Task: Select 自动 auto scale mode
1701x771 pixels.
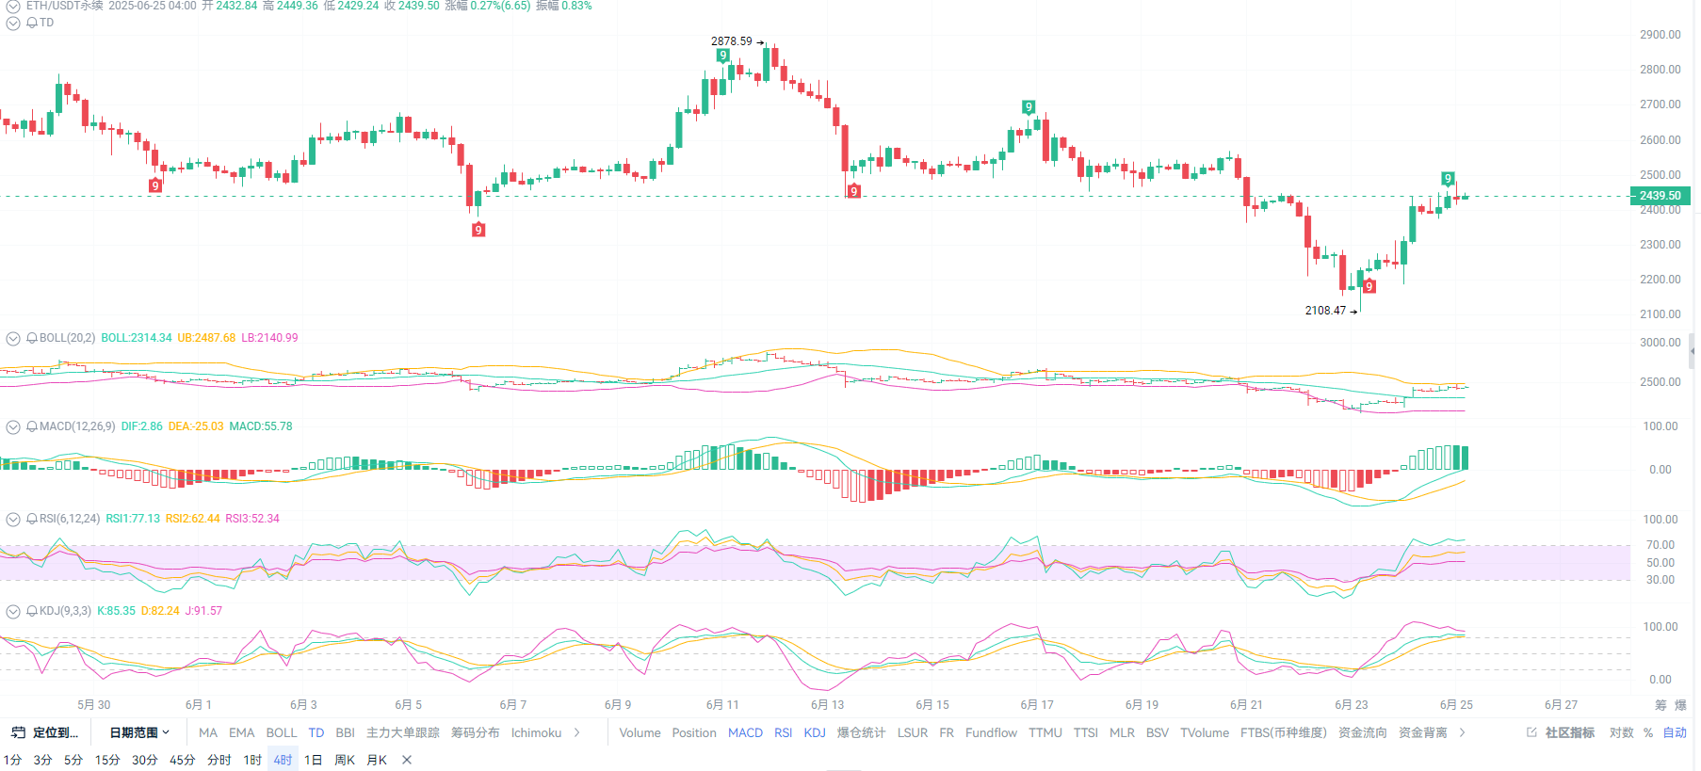Action: [x=1675, y=732]
